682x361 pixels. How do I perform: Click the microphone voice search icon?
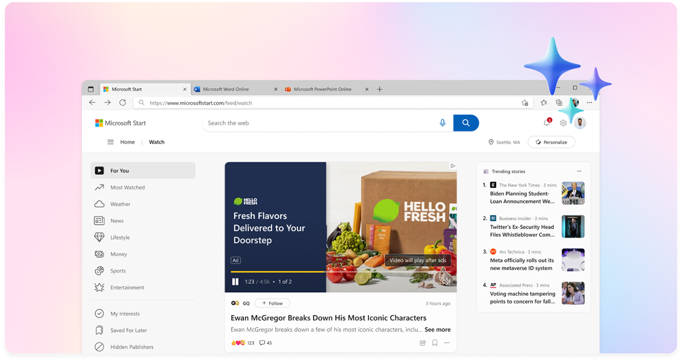pyautogui.click(x=443, y=123)
